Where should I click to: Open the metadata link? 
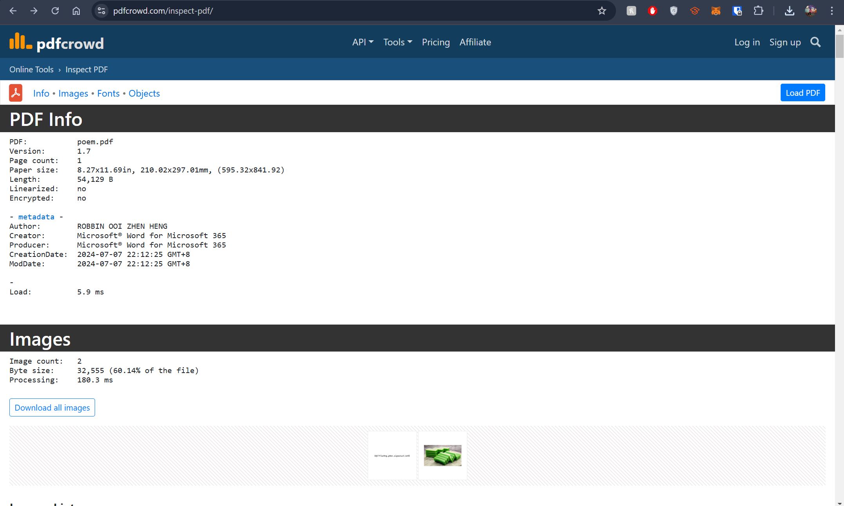(36, 217)
